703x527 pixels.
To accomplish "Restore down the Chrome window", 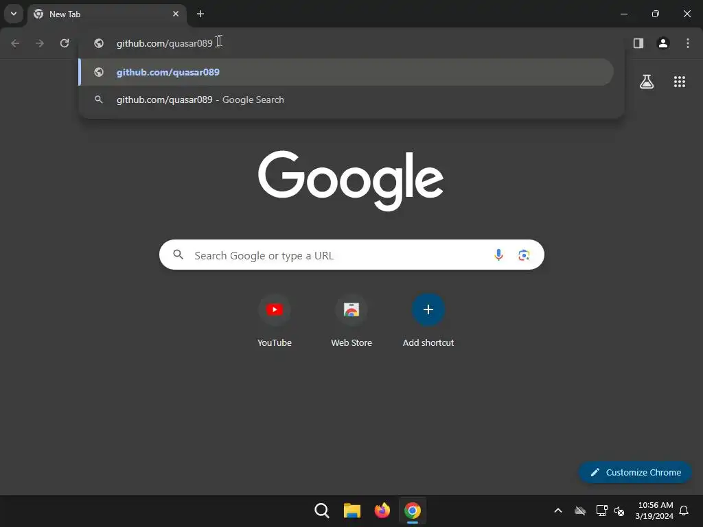I will (656, 14).
